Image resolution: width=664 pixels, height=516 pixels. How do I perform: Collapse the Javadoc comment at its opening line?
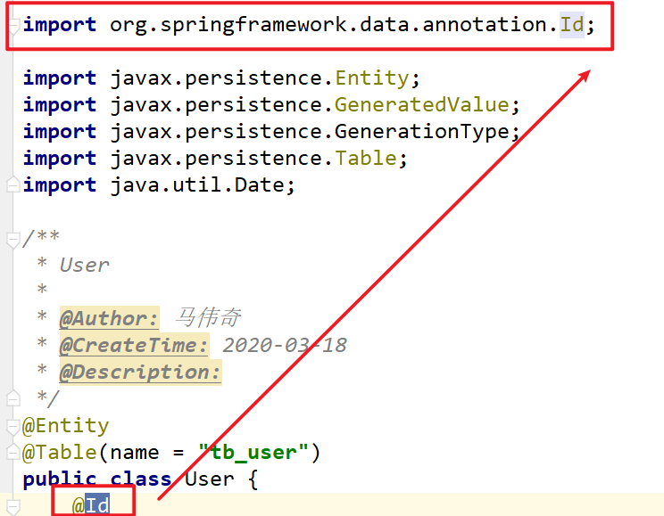[x=12, y=239]
